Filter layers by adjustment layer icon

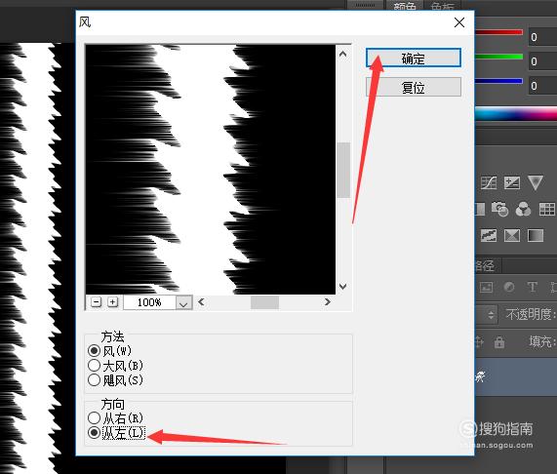[x=509, y=287]
